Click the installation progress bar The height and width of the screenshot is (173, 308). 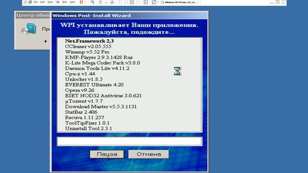(x=129, y=141)
